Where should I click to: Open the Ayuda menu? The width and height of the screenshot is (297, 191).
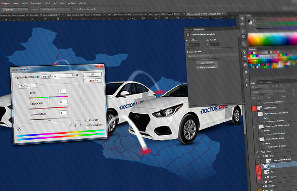pyautogui.click(x=82, y=3)
